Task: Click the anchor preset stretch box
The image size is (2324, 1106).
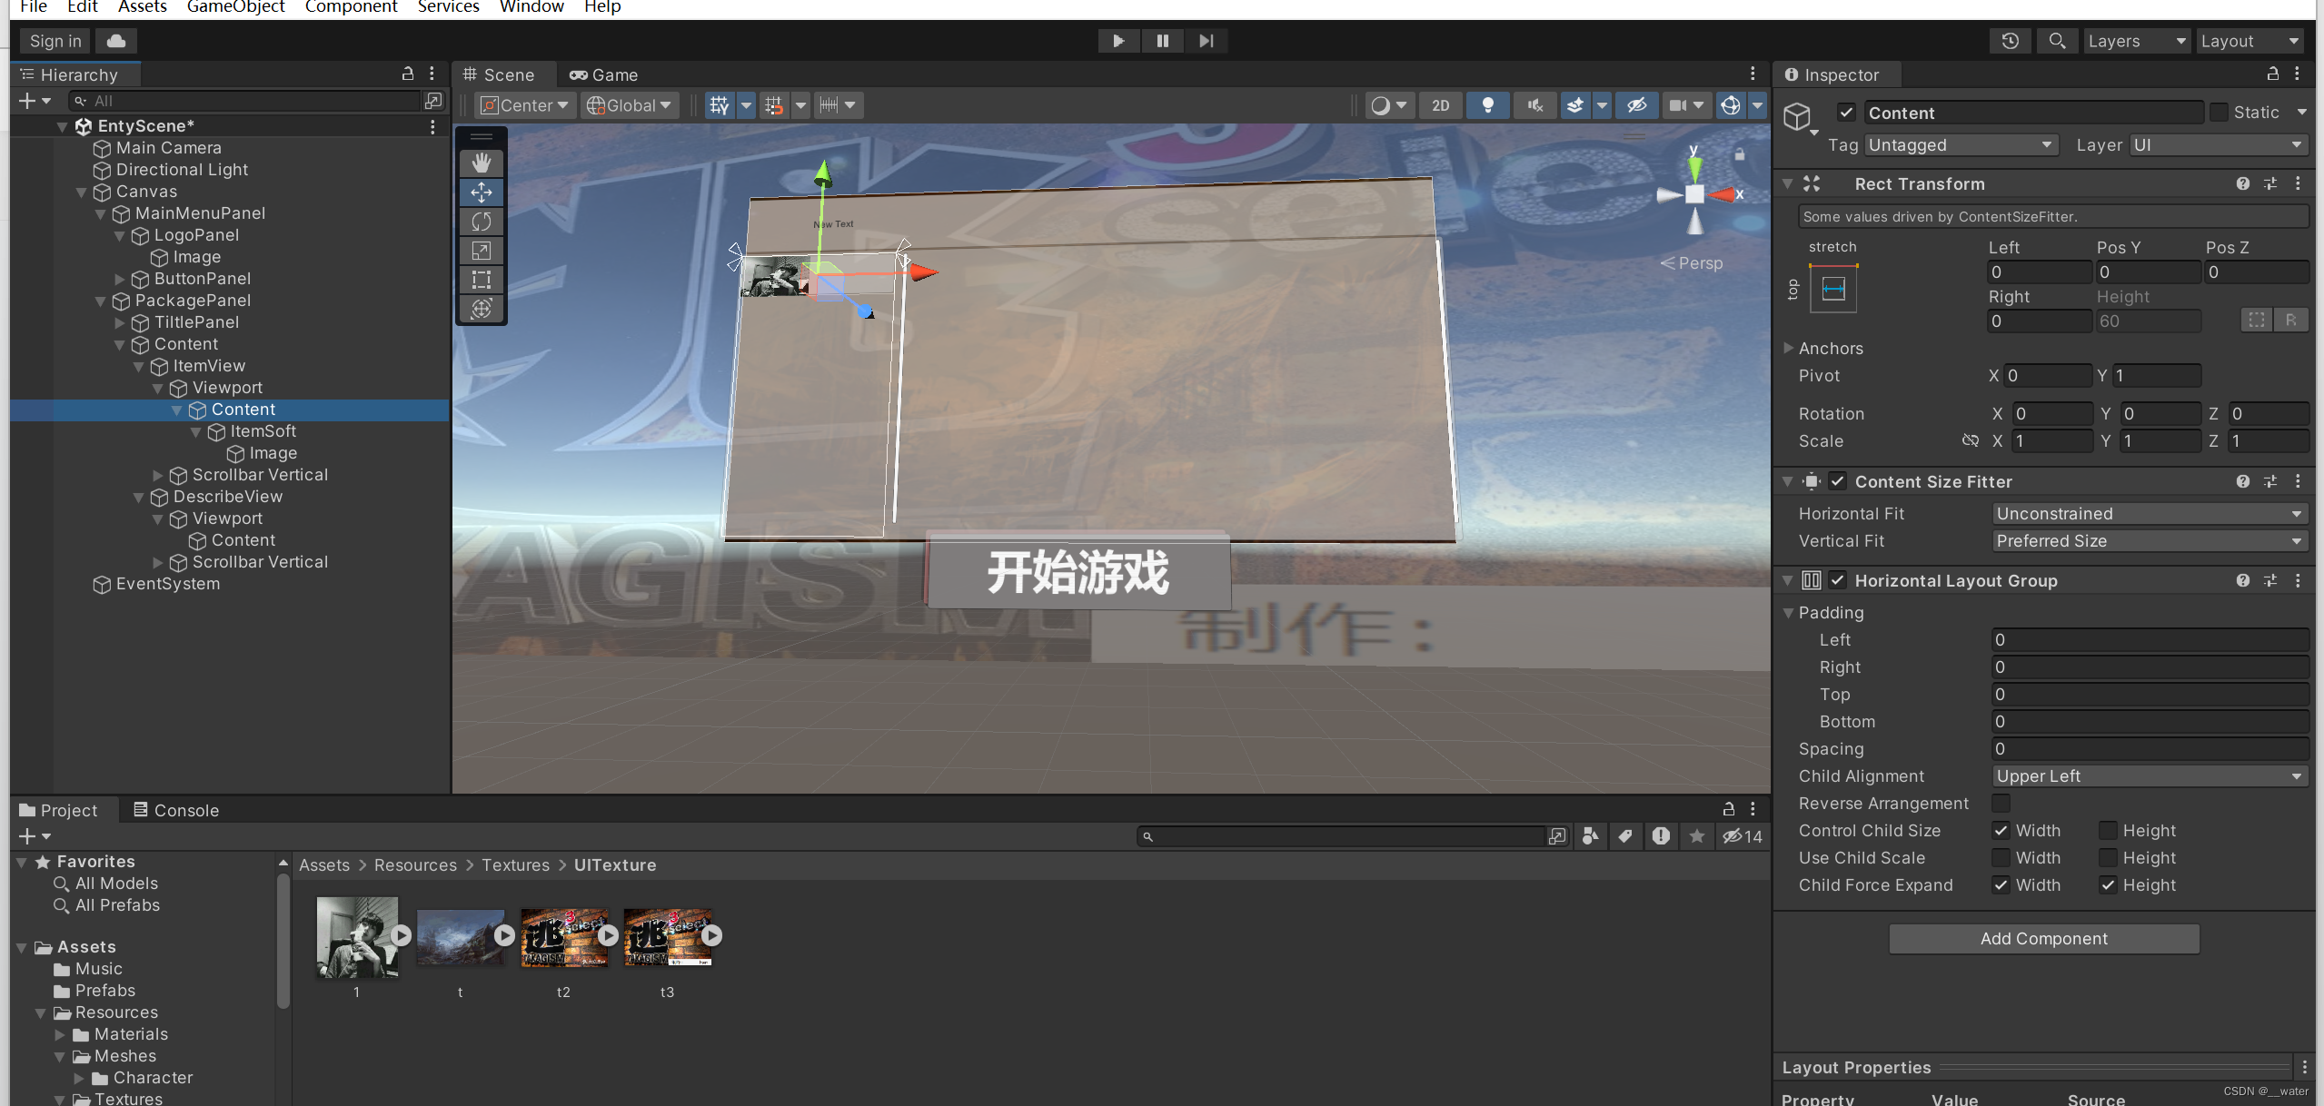Action: pyautogui.click(x=1833, y=290)
